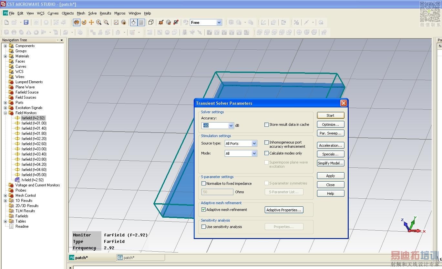Expand the Materials tree node
Image resolution: width=442 pixels, height=269 pixels.
(5, 56)
